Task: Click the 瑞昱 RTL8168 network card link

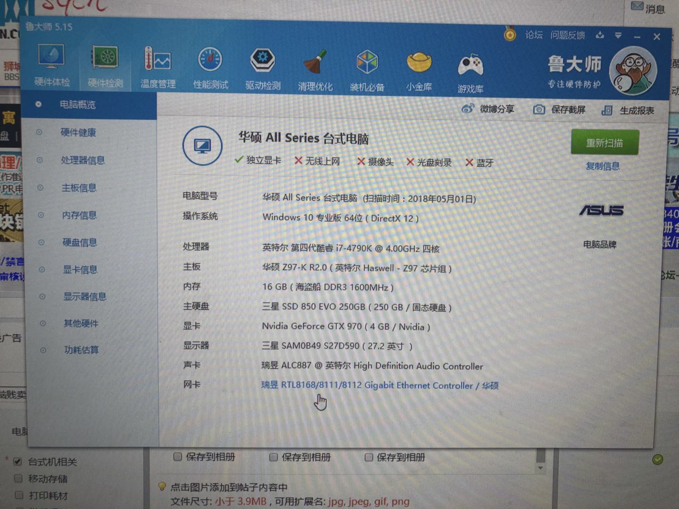Action: (x=380, y=385)
